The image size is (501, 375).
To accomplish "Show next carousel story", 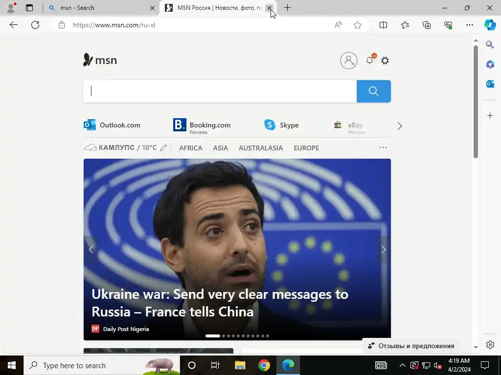I will [x=384, y=250].
